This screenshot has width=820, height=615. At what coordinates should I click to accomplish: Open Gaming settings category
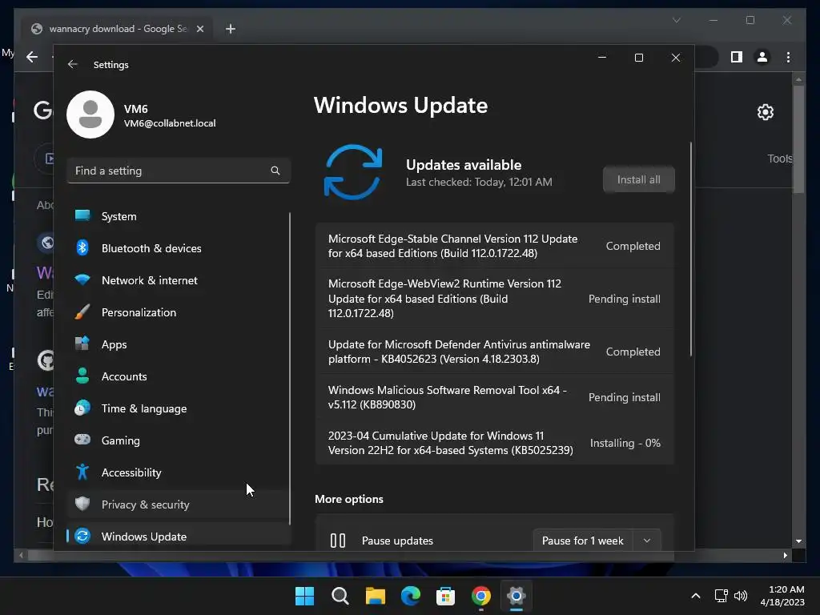[178, 440]
